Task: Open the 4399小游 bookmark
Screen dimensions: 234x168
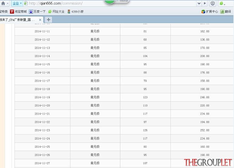Action: (x=75, y=12)
